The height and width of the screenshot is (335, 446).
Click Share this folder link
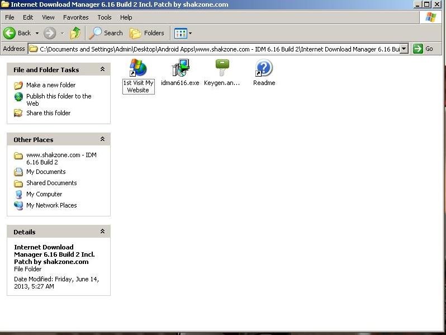tap(49, 113)
